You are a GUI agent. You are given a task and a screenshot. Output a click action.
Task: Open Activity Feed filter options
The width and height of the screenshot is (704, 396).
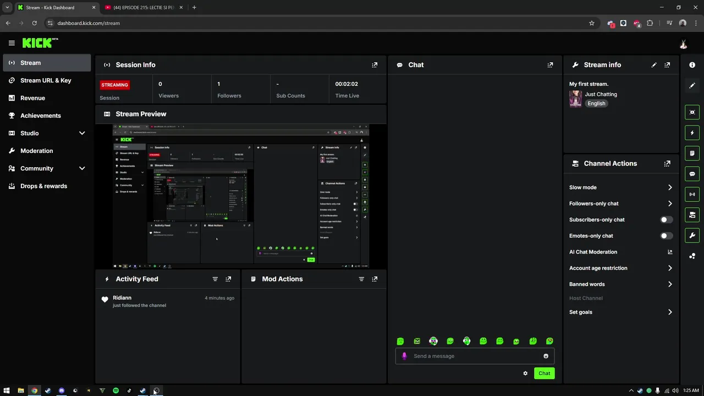coord(215,279)
